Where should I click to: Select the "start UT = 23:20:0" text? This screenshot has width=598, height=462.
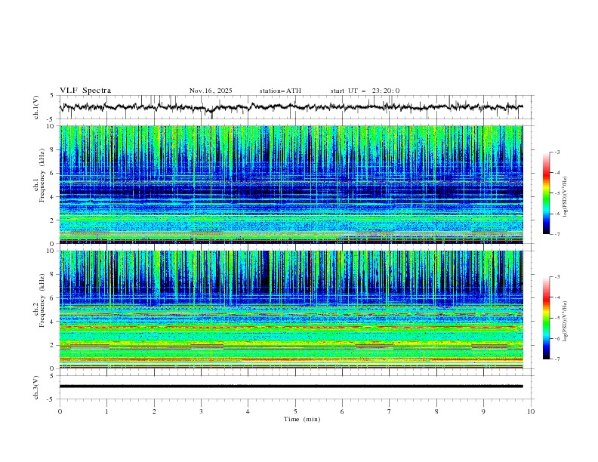coord(365,91)
